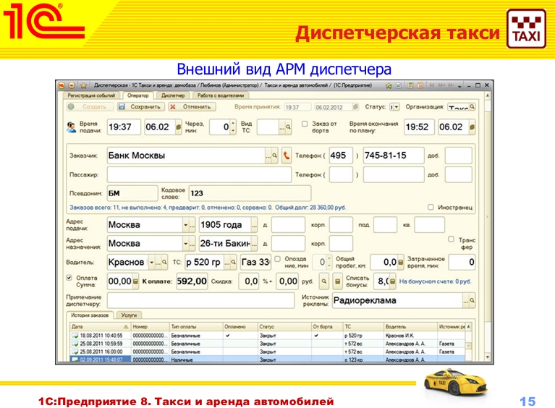
Task: Switch to the Диспетчер tab
Action: tap(172, 95)
